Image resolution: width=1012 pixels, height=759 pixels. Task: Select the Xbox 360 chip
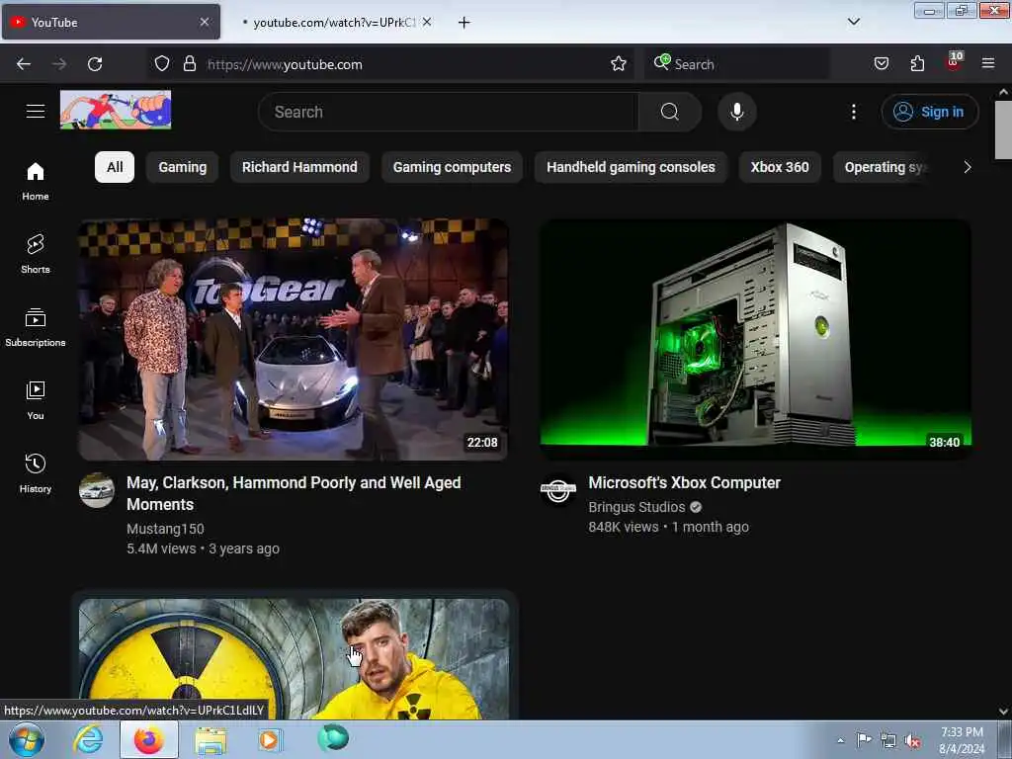[x=780, y=167]
